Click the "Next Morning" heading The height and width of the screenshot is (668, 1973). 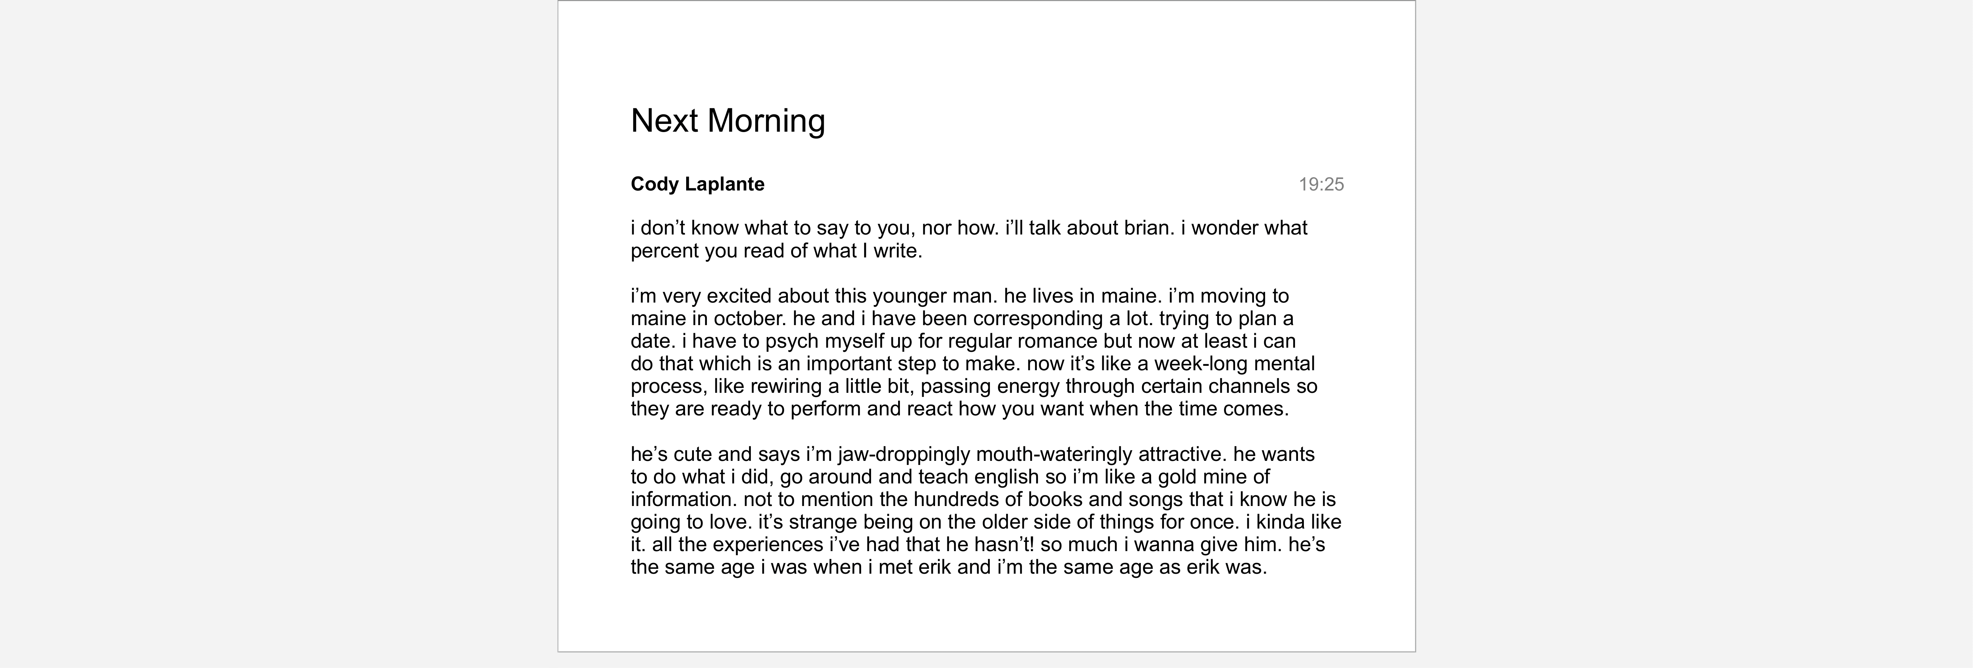pyautogui.click(x=727, y=121)
